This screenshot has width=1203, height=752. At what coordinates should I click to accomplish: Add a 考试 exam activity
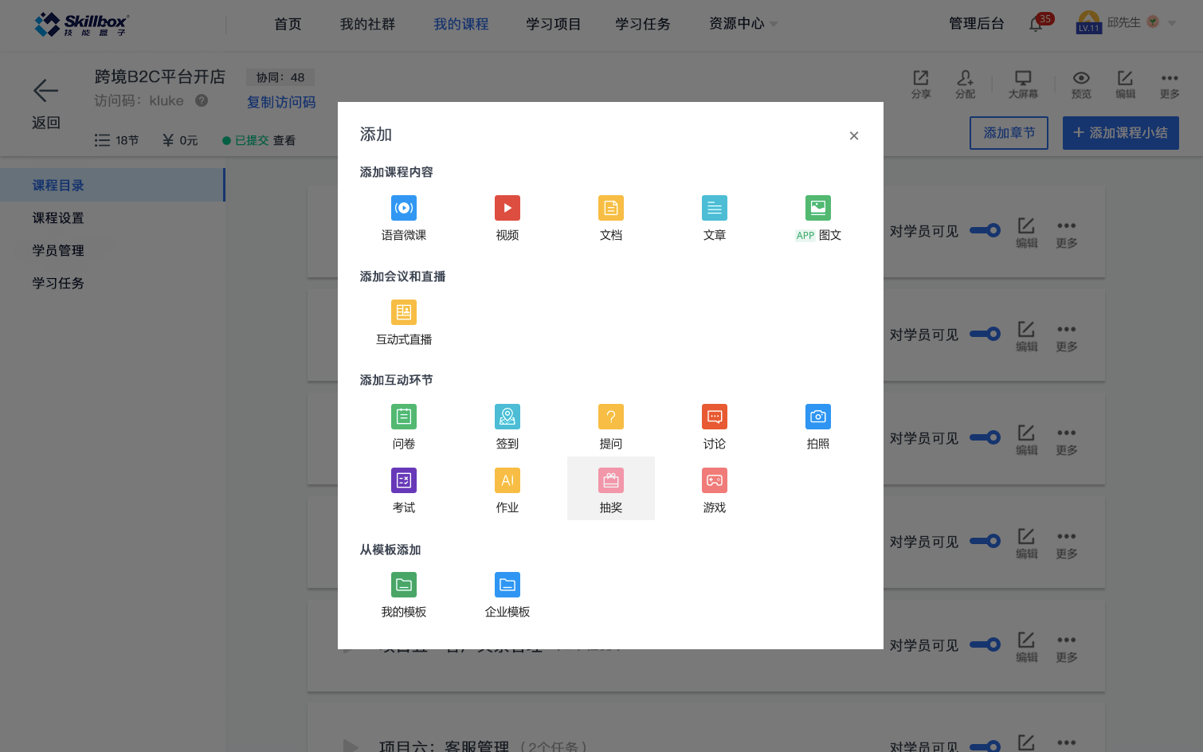click(404, 481)
